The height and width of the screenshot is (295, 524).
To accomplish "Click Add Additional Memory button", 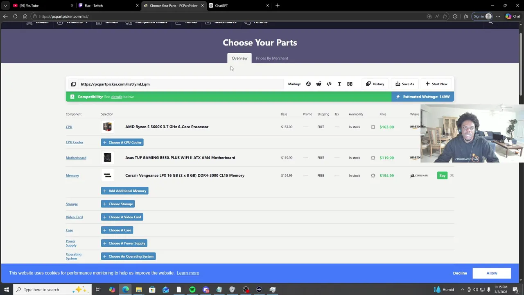I will (x=124, y=191).
